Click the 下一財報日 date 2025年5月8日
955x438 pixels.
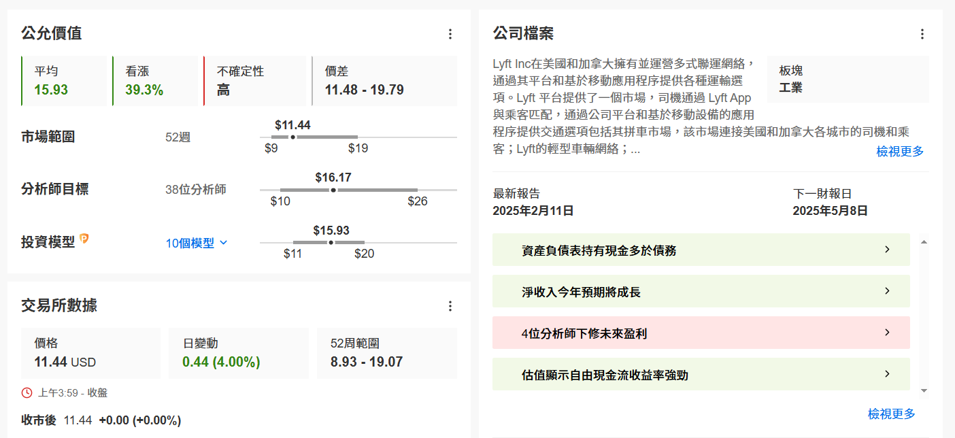coord(831,211)
